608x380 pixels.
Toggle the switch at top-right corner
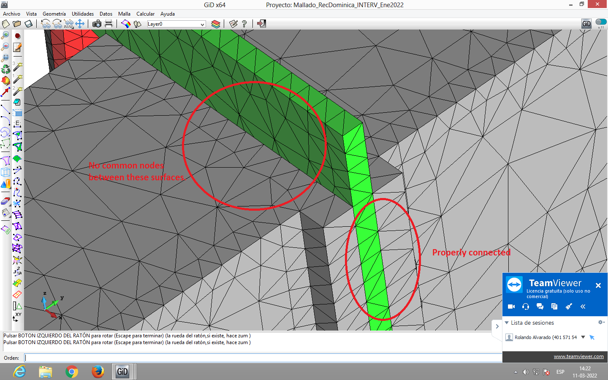click(x=601, y=22)
